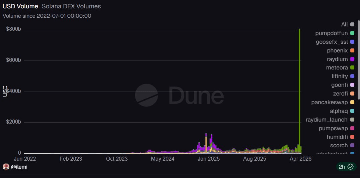Click the verified checkmark refresh icon
This screenshot has height=178, width=360.
pos(351,167)
